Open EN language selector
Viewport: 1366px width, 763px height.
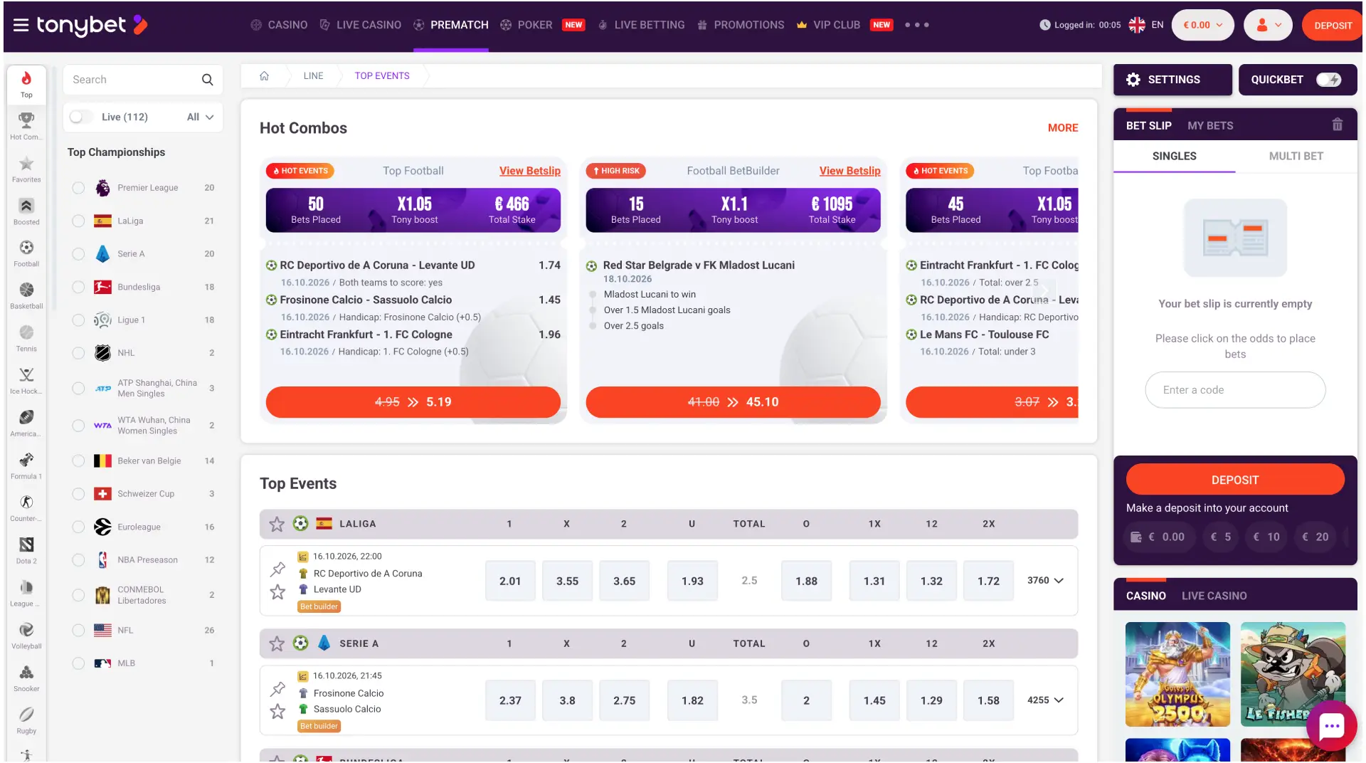[x=1146, y=25]
